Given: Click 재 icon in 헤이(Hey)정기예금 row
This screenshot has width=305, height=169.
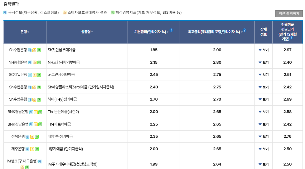Looking at the screenshot, I should (30, 100).
